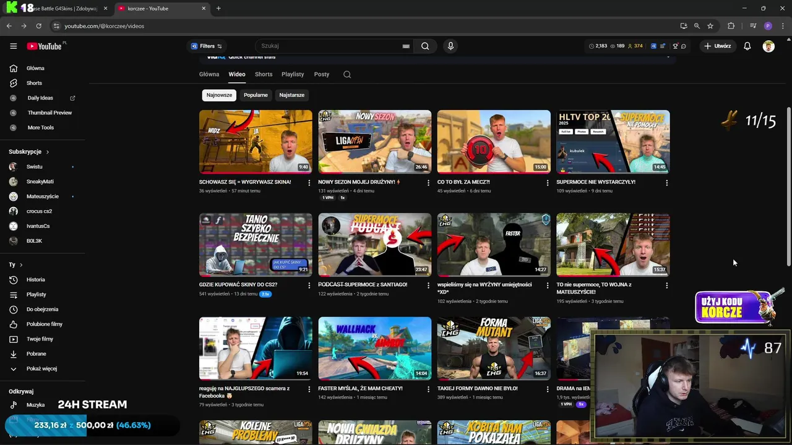Play SCHOWASZ SIĘ = WYGRYWASZ SKINA! thumbnail

[256, 142]
